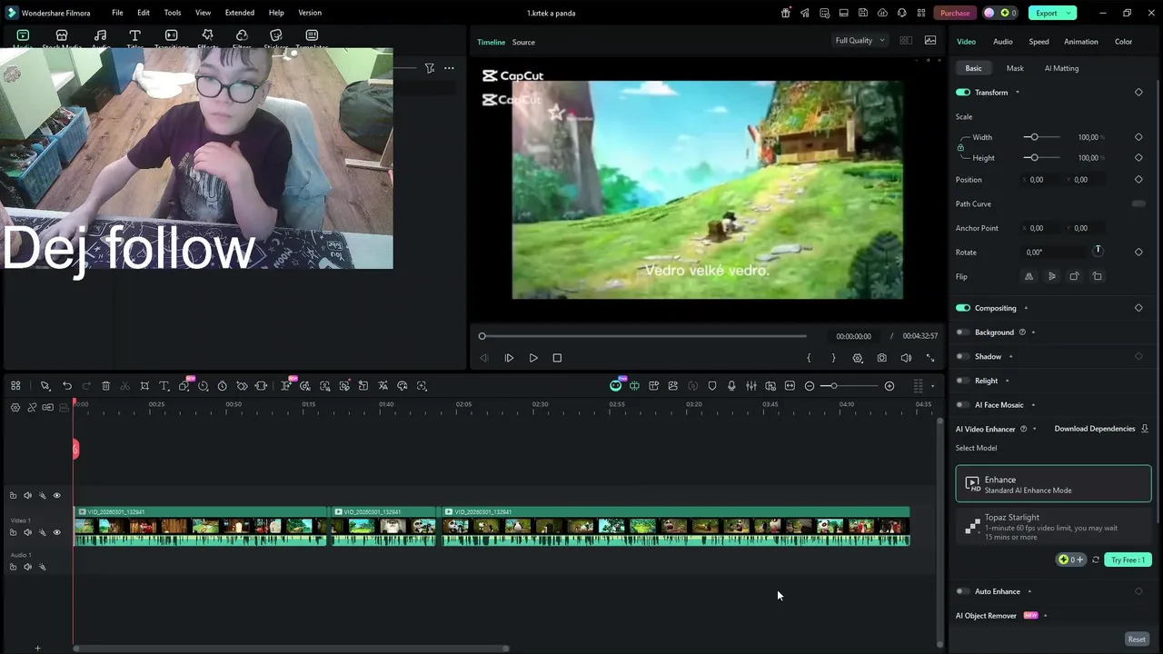Open the layout grid icon in timeline toolbar
This screenshot has width=1163, height=654.
(x=15, y=386)
